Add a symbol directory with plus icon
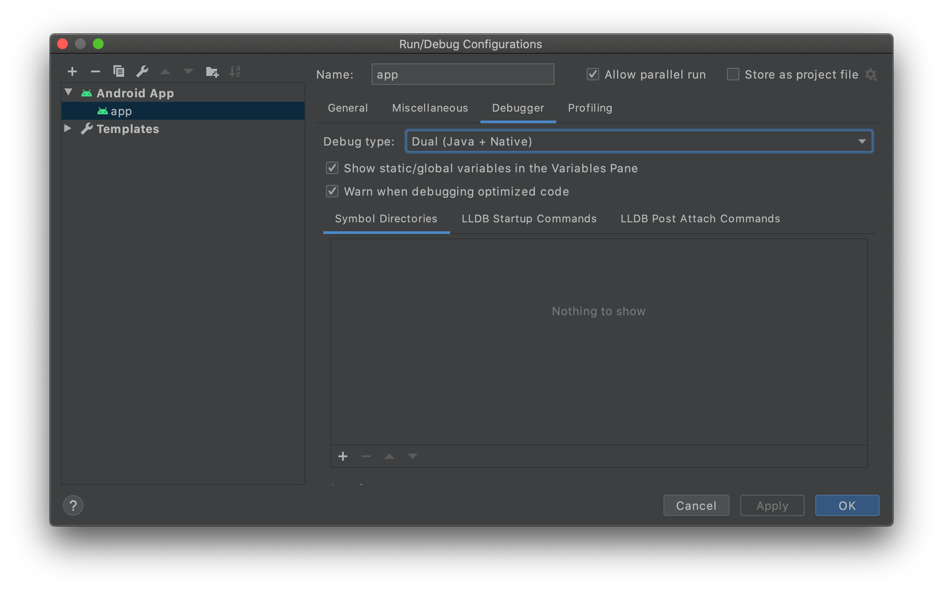 [343, 456]
